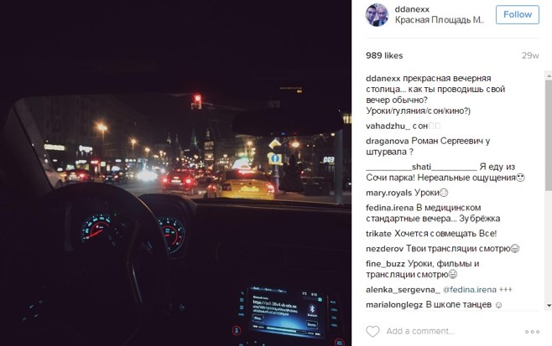The image size is (552, 346).
Task: Click the comments scrollbar down arrow
Action: tap(549, 306)
